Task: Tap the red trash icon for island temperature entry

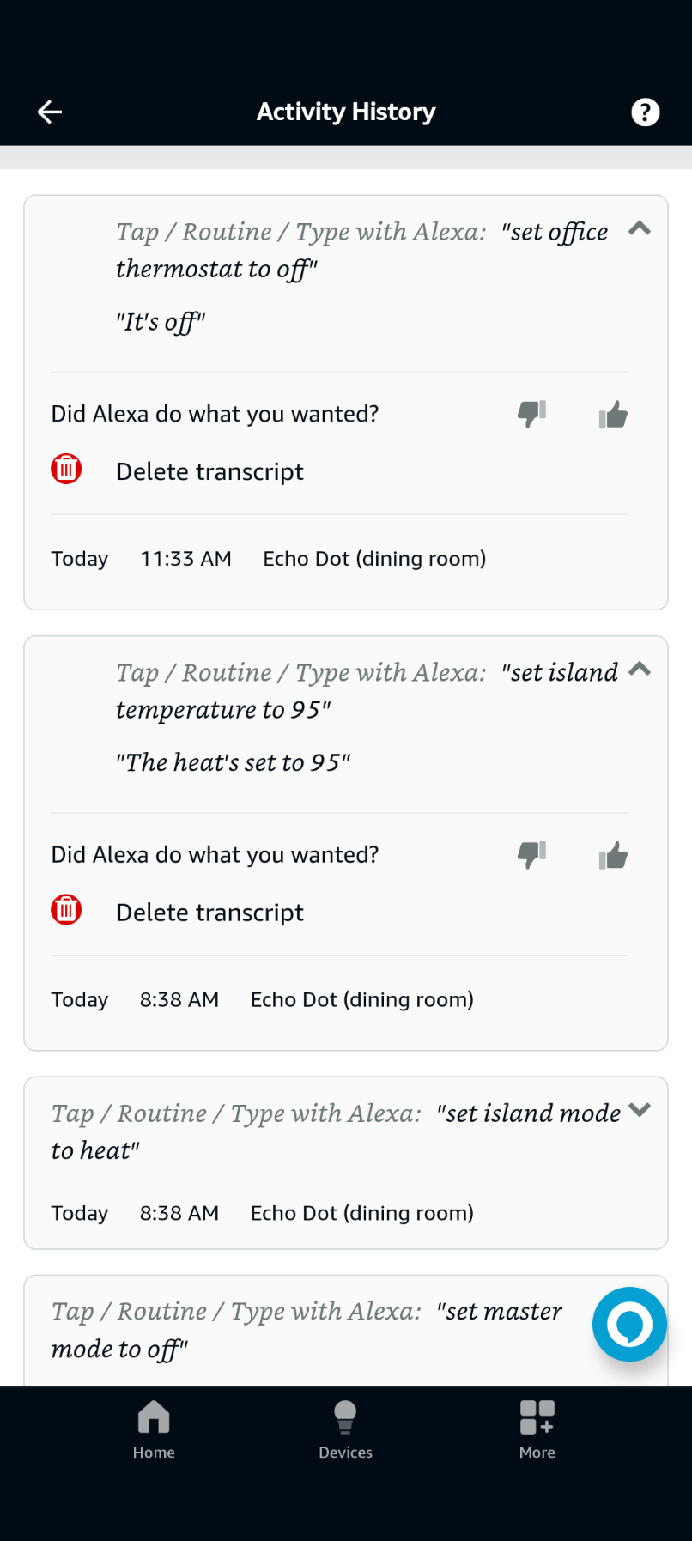Action: pyautogui.click(x=66, y=910)
